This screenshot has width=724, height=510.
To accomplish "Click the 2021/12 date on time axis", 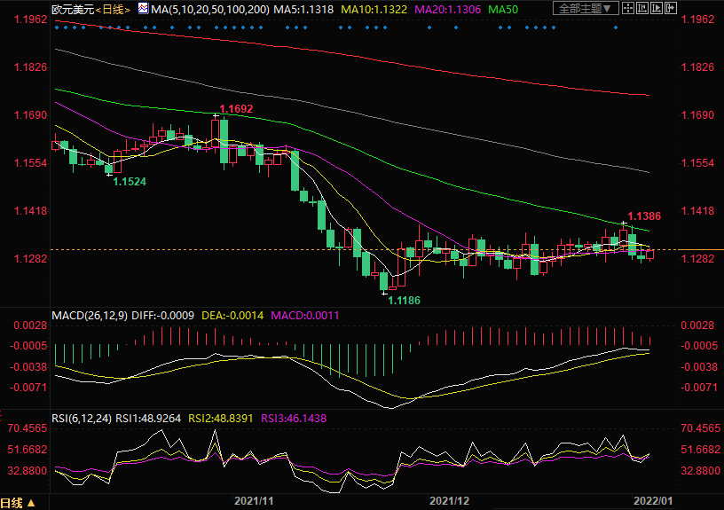I will 449,501.
